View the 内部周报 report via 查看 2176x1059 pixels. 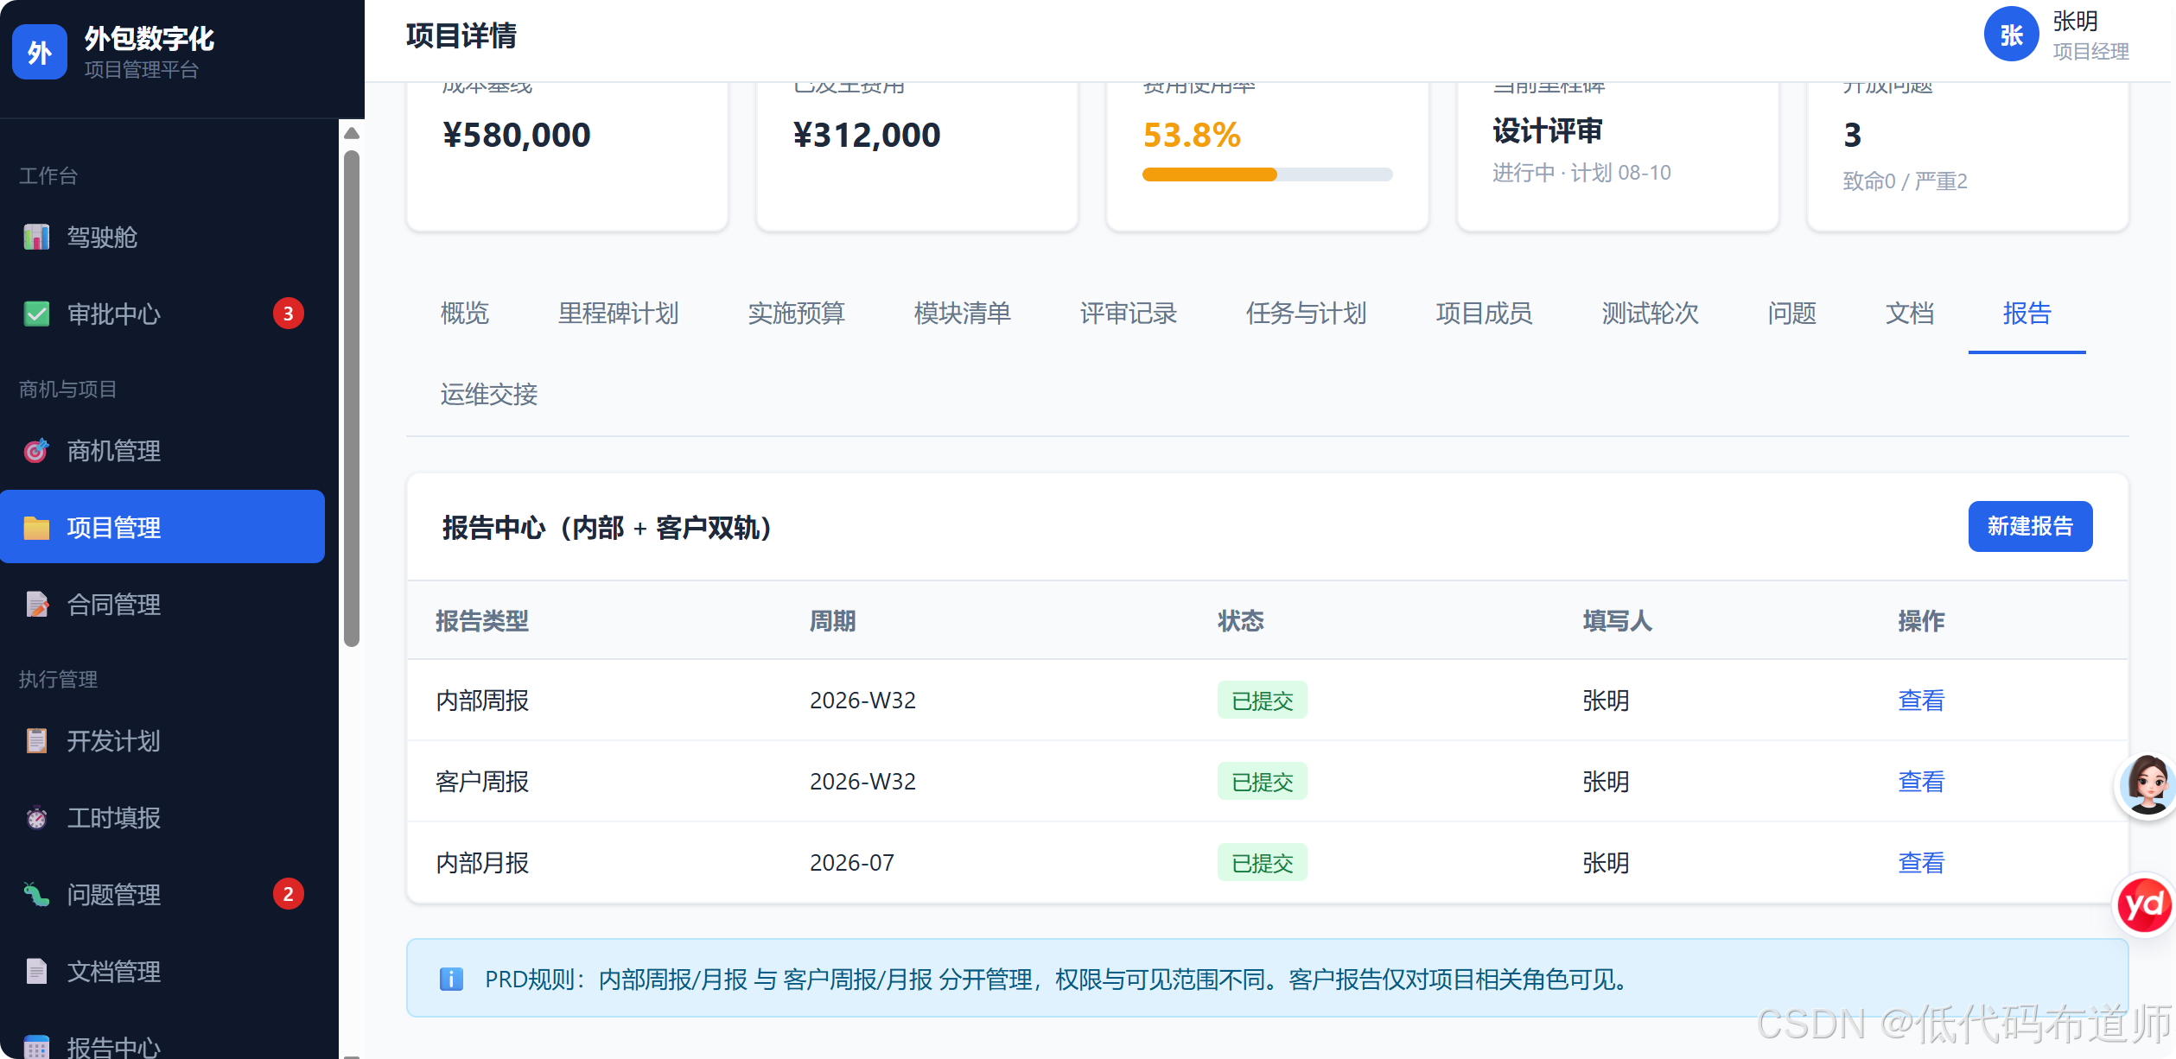[1921, 700]
